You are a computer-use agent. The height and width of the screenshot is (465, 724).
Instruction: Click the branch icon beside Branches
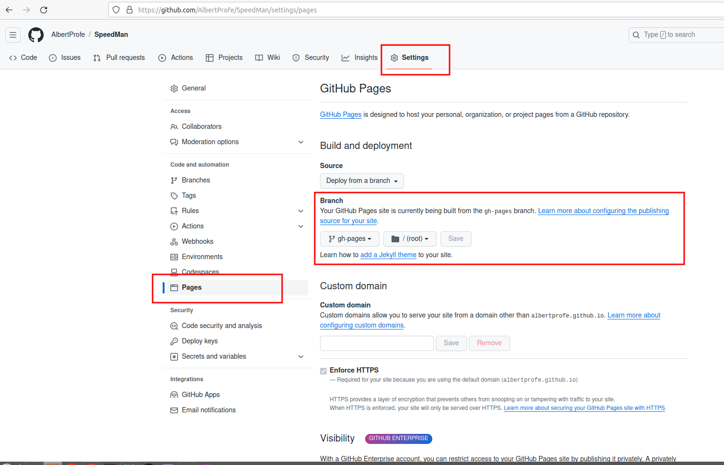pyautogui.click(x=174, y=181)
